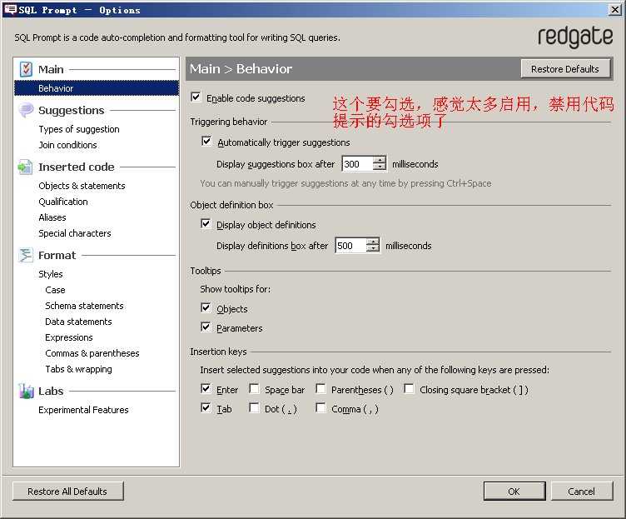Toggle Enable code suggestions checkbox
This screenshot has width=626, height=519.
(196, 97)
